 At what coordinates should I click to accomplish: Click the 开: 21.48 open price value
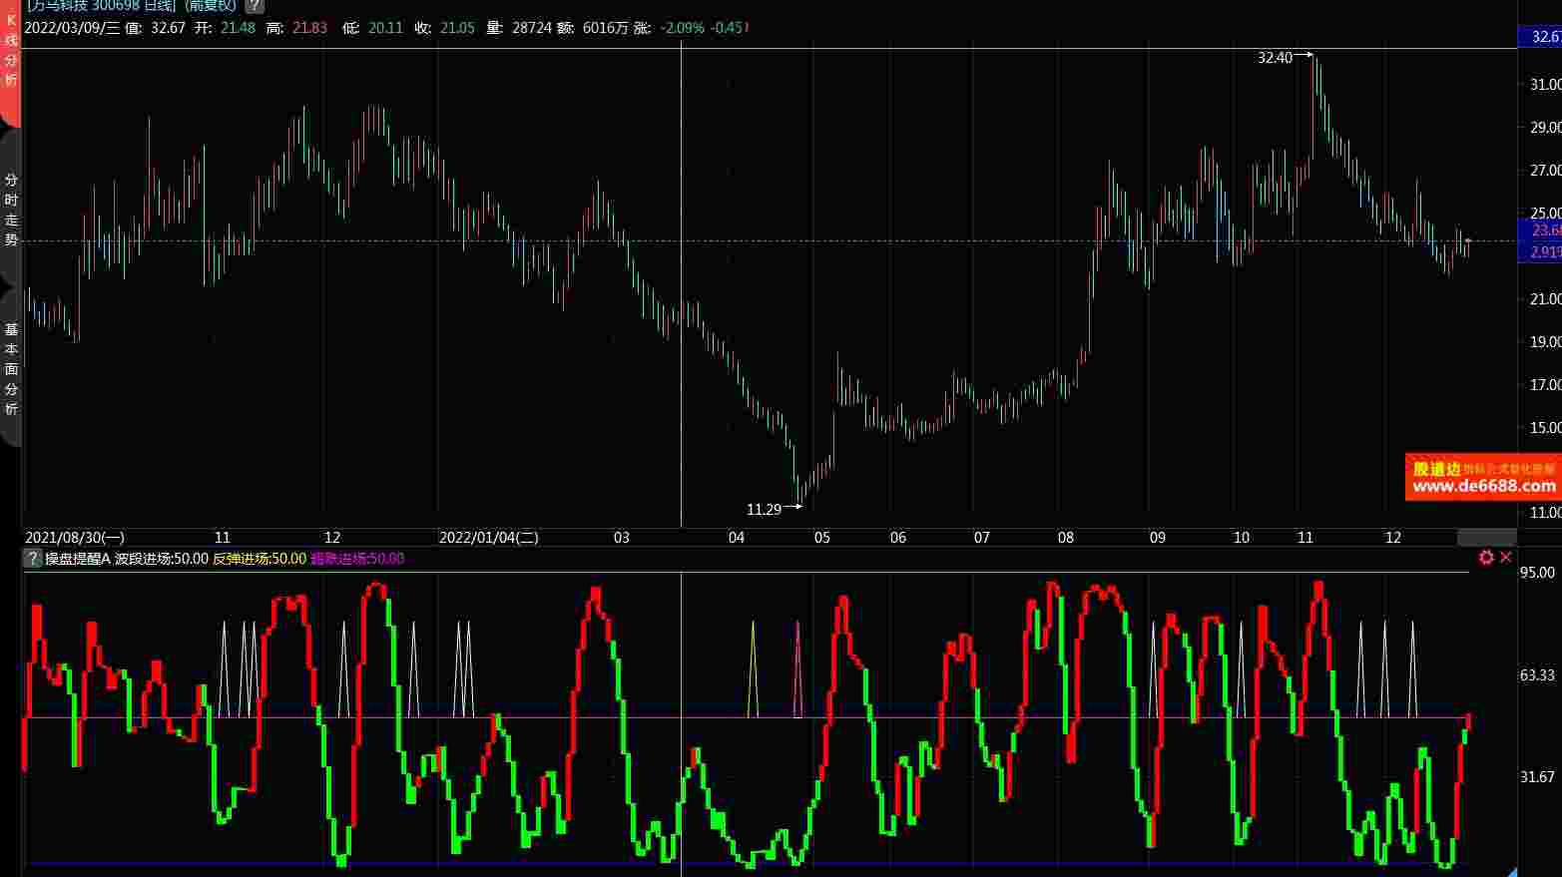tap(225, 28)
